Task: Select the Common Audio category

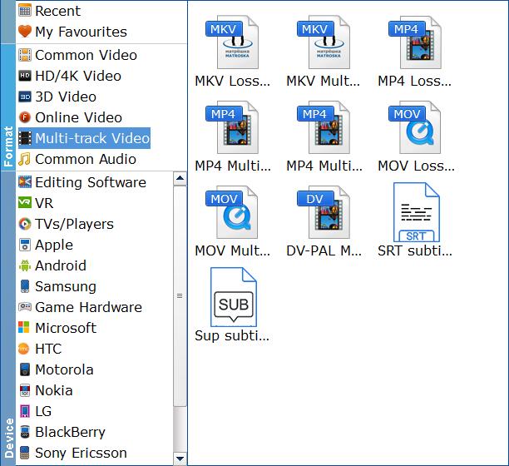Action: click(77, 159)
